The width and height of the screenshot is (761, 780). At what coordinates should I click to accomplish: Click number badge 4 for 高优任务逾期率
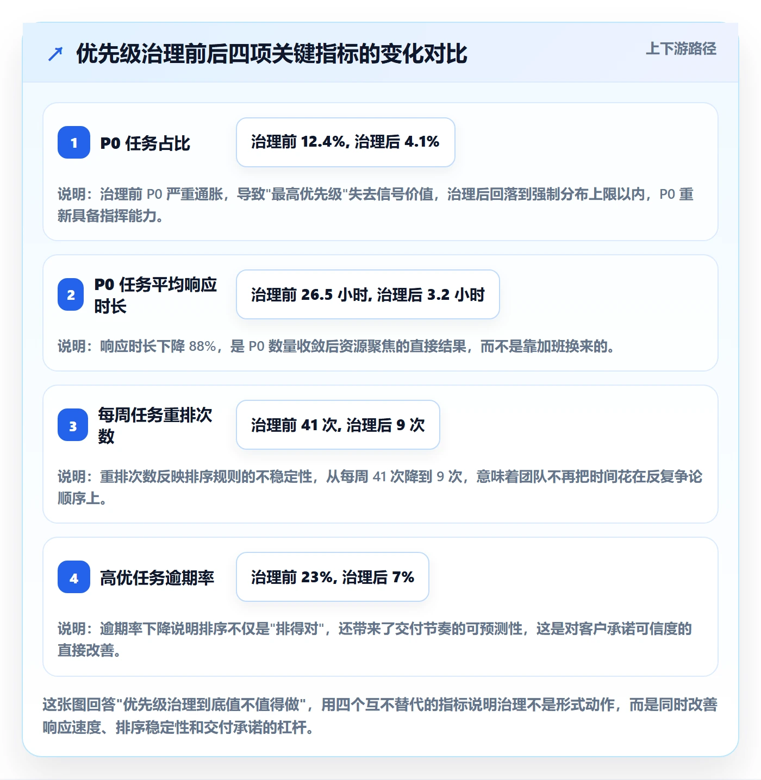[74, 577]
